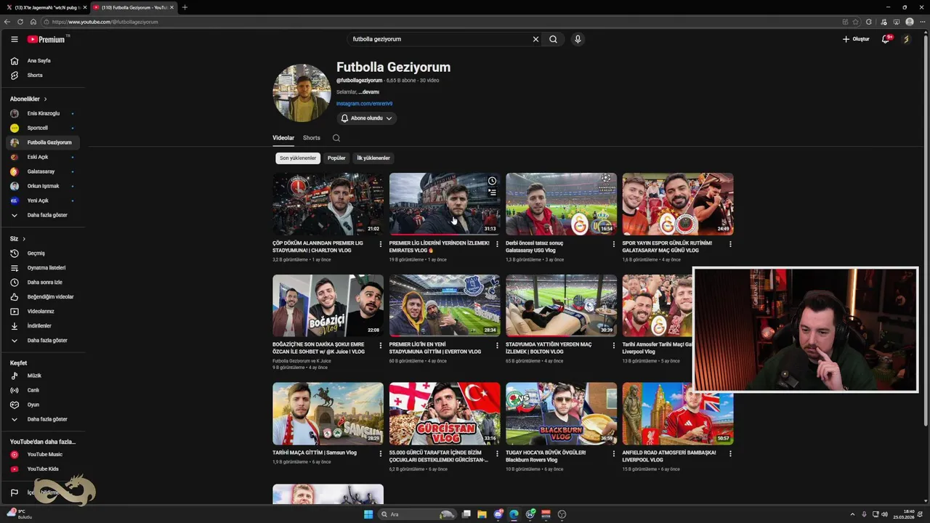
Task: Open options menu for Emirates vlog
Action: [x=497, y=244]
